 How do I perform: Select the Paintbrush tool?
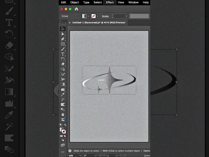63,49
